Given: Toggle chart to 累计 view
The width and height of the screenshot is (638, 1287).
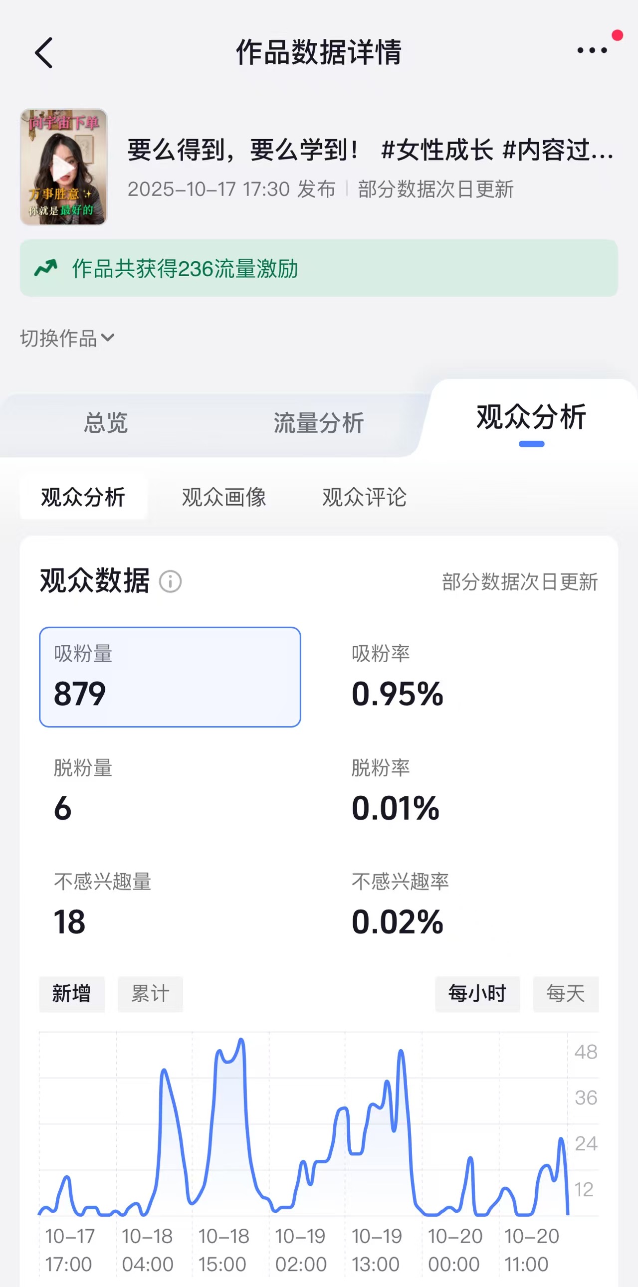Looking at the screenshot, I should coord(150,994).
